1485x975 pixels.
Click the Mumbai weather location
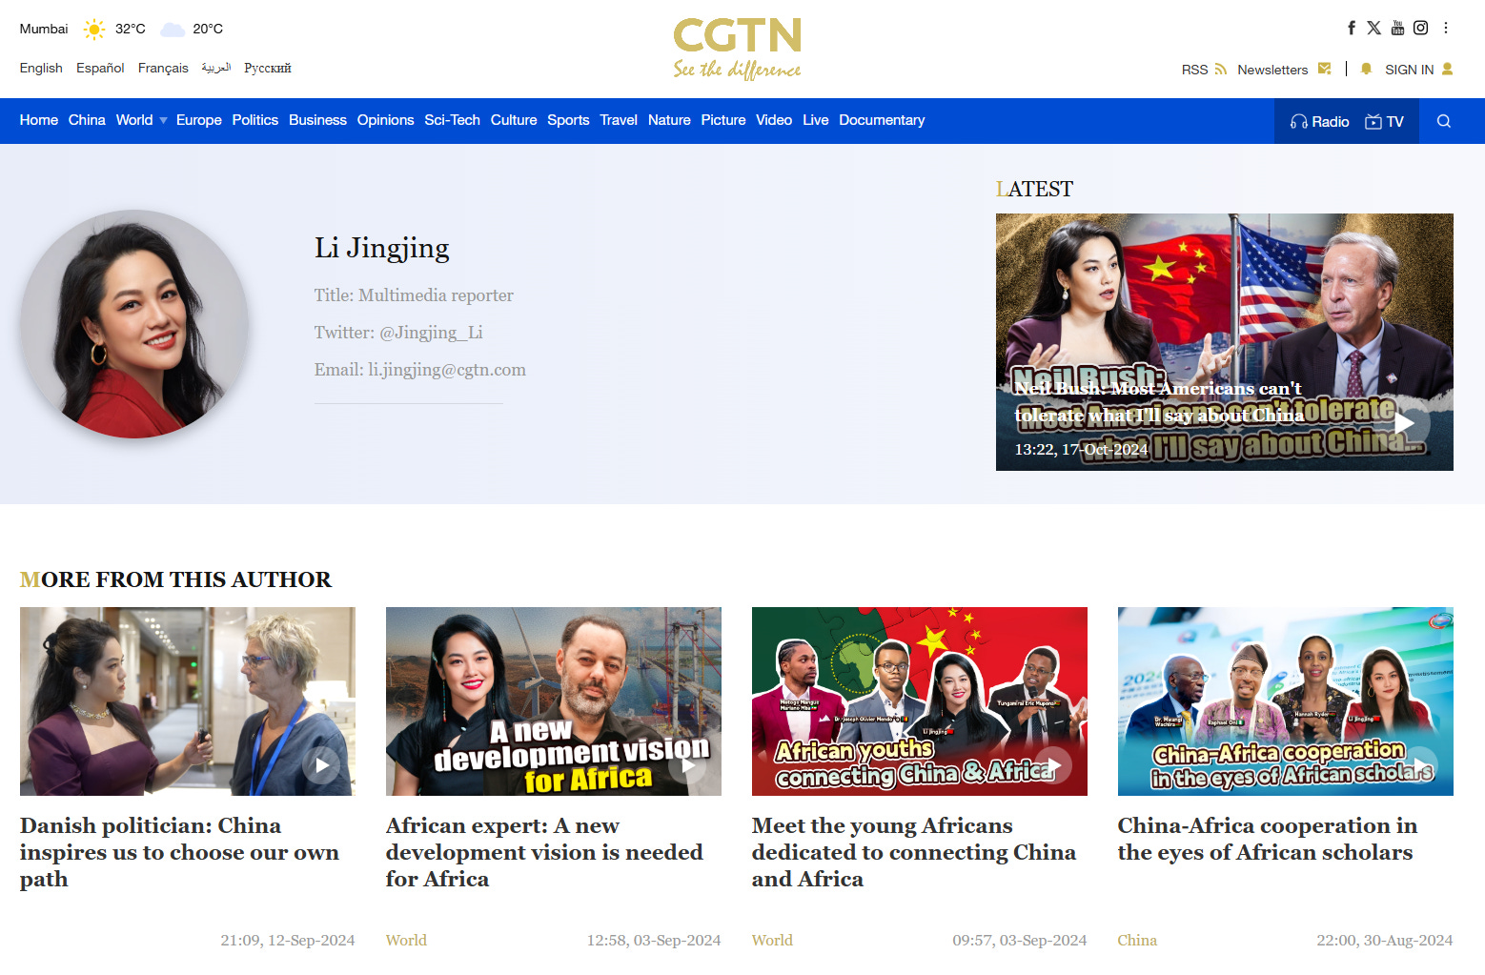44,29
